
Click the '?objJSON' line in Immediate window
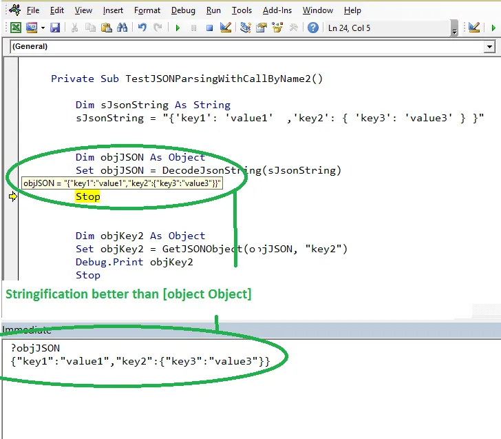point(35,348)
